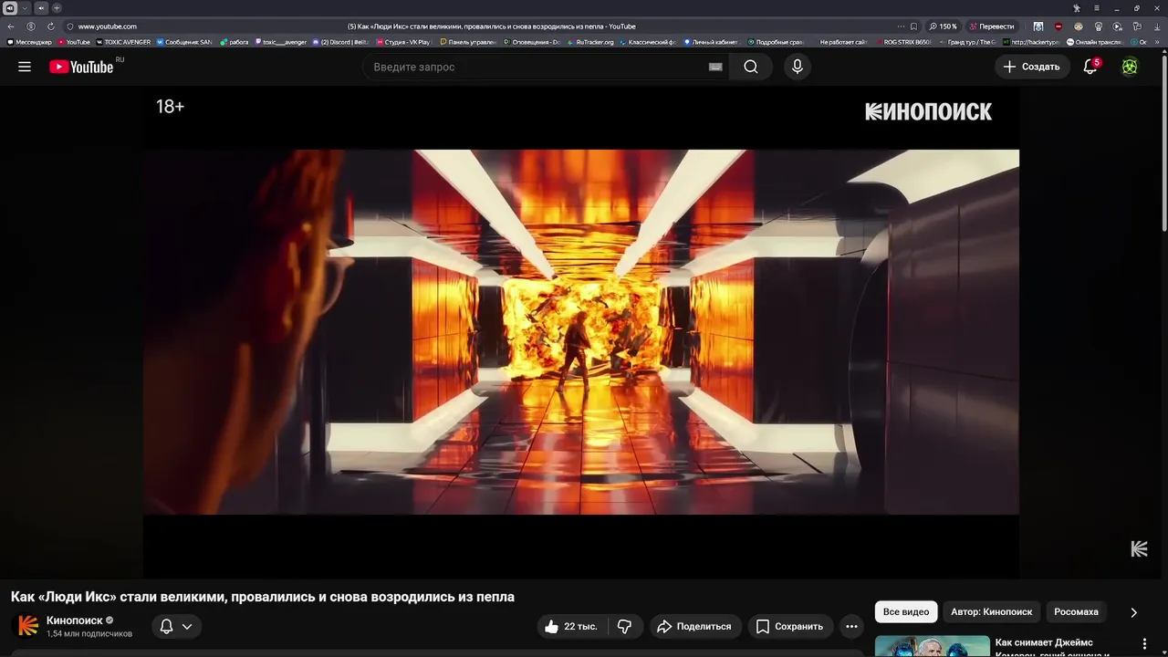Start voice search with microphone
This screenshot has height=657, width=1168.
798,67
